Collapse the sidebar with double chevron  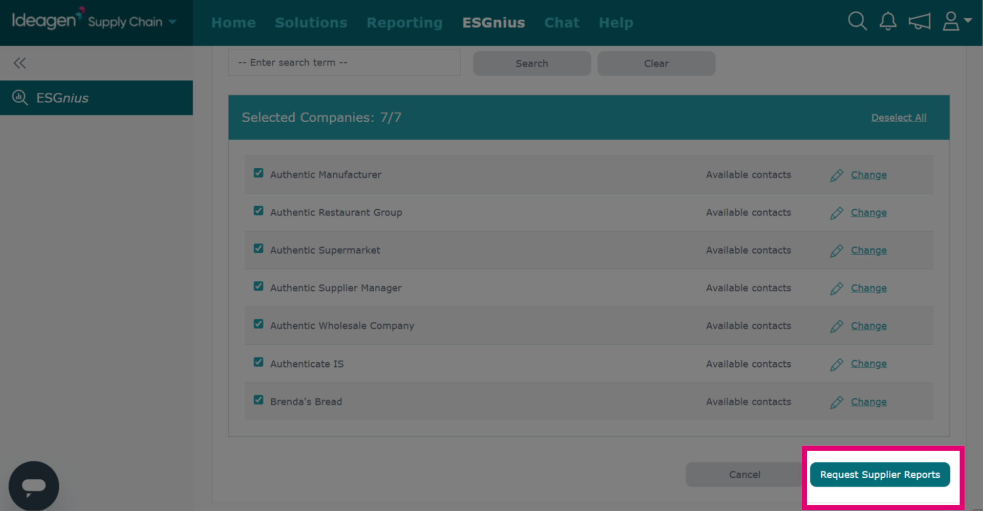(x=19, y=63)
